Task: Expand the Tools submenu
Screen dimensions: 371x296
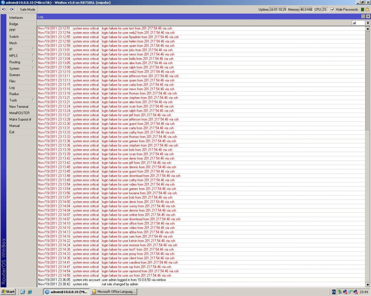Action: click(33, 100)
